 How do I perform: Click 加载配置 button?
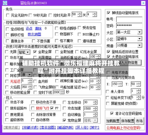tap(113, 121)
